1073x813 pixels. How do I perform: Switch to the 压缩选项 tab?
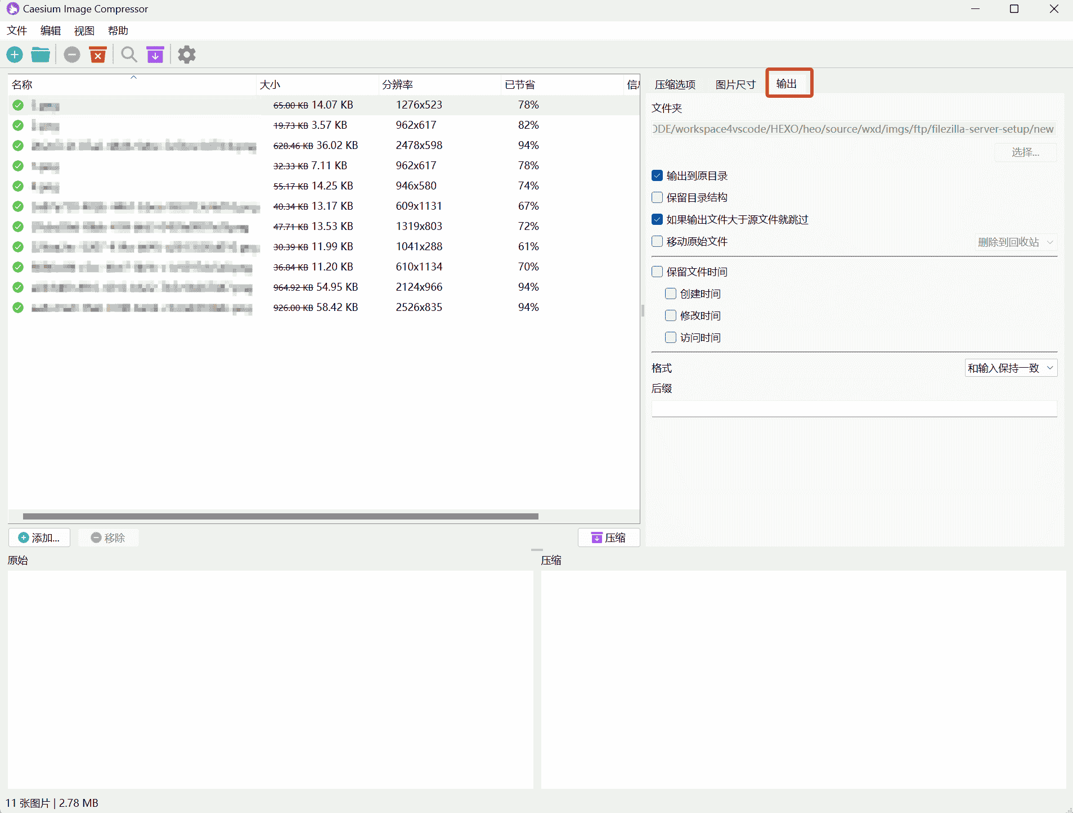[675, 84]
